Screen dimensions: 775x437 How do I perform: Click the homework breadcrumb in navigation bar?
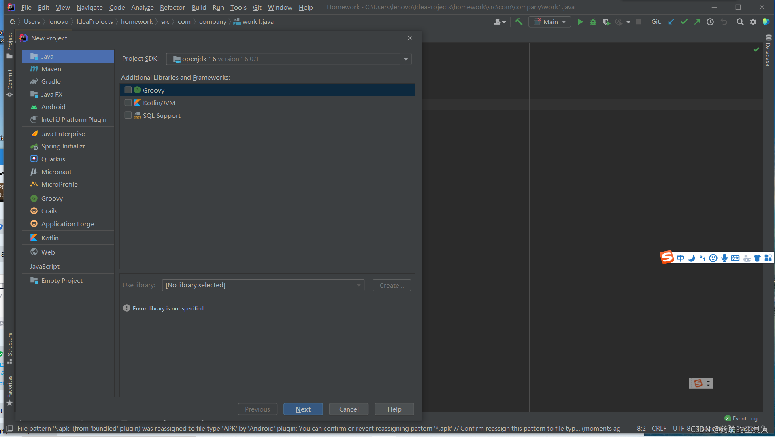(x=137, y=21)
